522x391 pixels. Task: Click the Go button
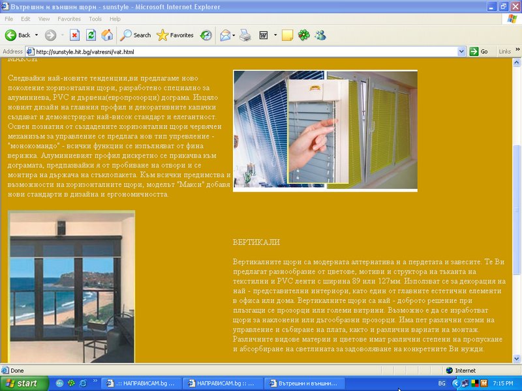tap(479, 51)
